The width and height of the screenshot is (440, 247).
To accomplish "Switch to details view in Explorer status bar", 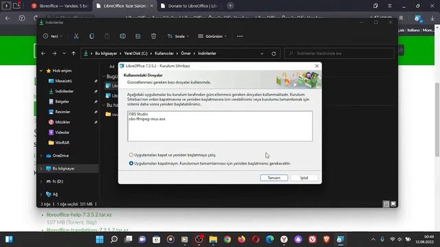I will pos(386,204).
